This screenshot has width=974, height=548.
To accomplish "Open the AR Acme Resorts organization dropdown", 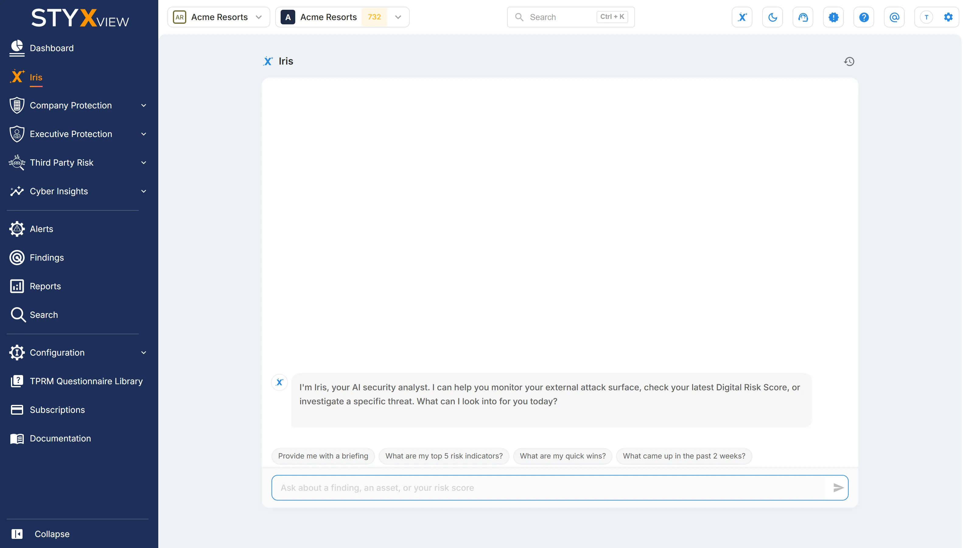I will pos(219,17).
